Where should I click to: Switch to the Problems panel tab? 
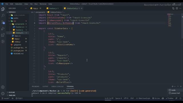click(35, 86)
